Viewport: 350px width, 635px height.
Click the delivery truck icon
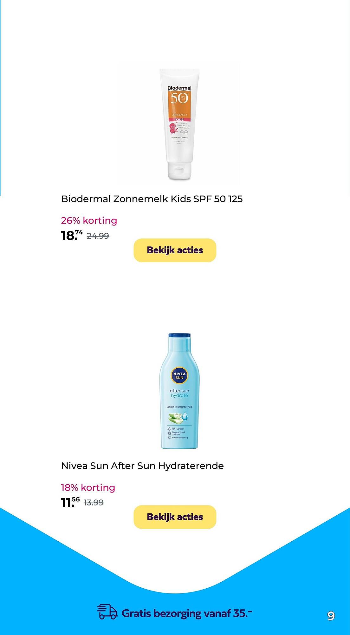point(107,612)
